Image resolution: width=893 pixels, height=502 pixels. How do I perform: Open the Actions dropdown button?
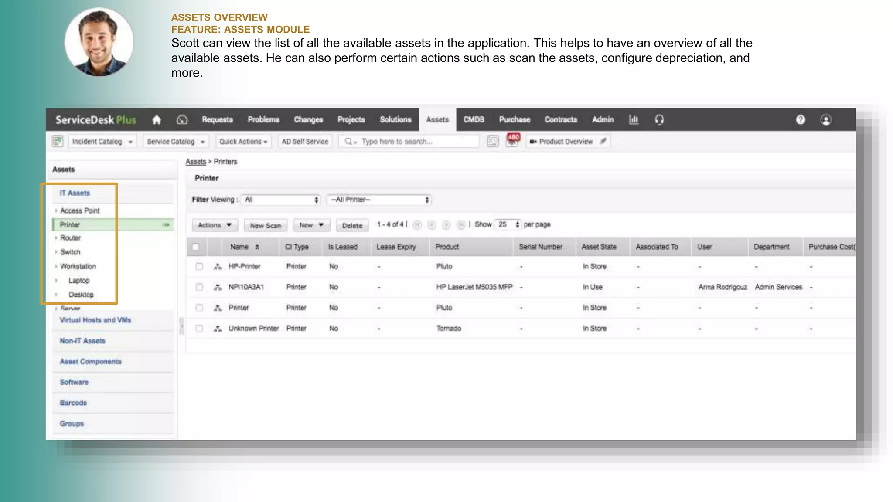pos(215,225)
